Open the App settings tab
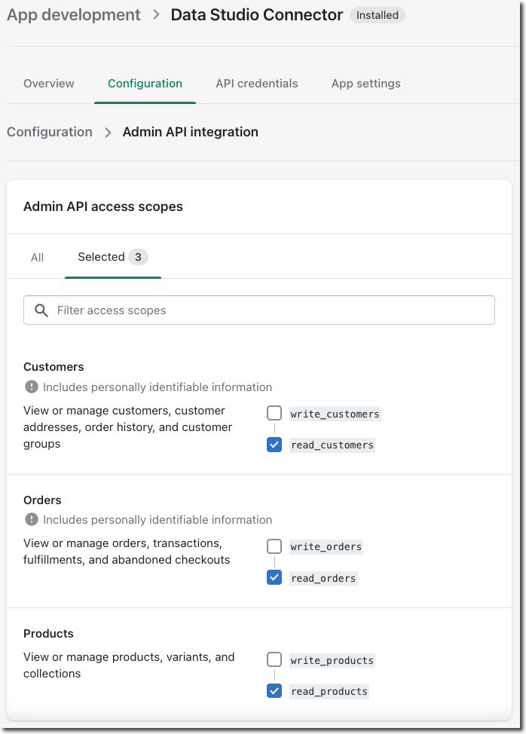This screenshot has width=526, height=734. [x=366, y=84]
